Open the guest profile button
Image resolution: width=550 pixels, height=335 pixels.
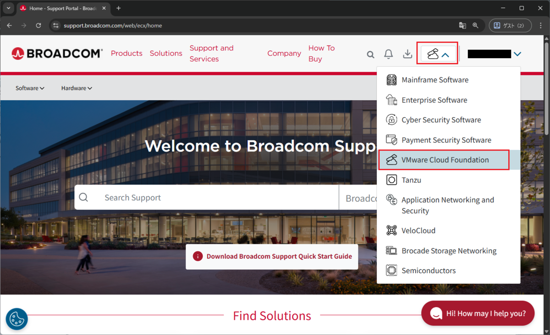click(510, 26)
